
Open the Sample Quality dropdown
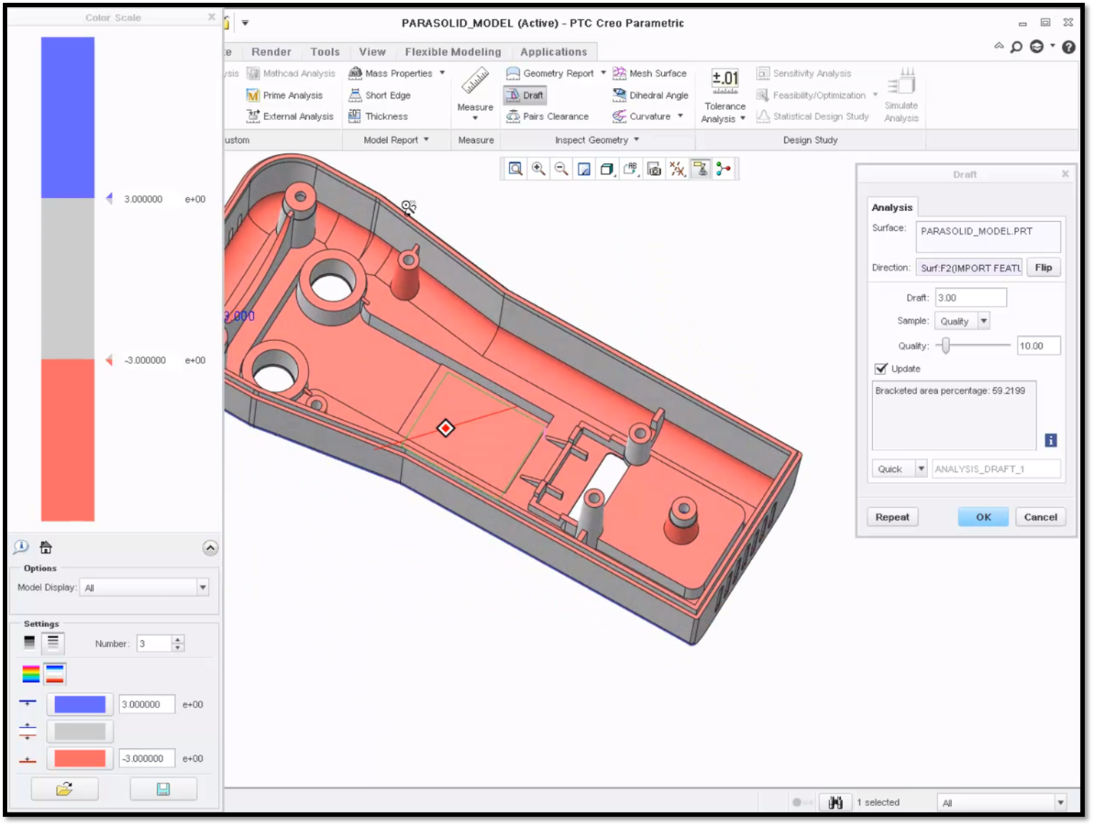984,321
